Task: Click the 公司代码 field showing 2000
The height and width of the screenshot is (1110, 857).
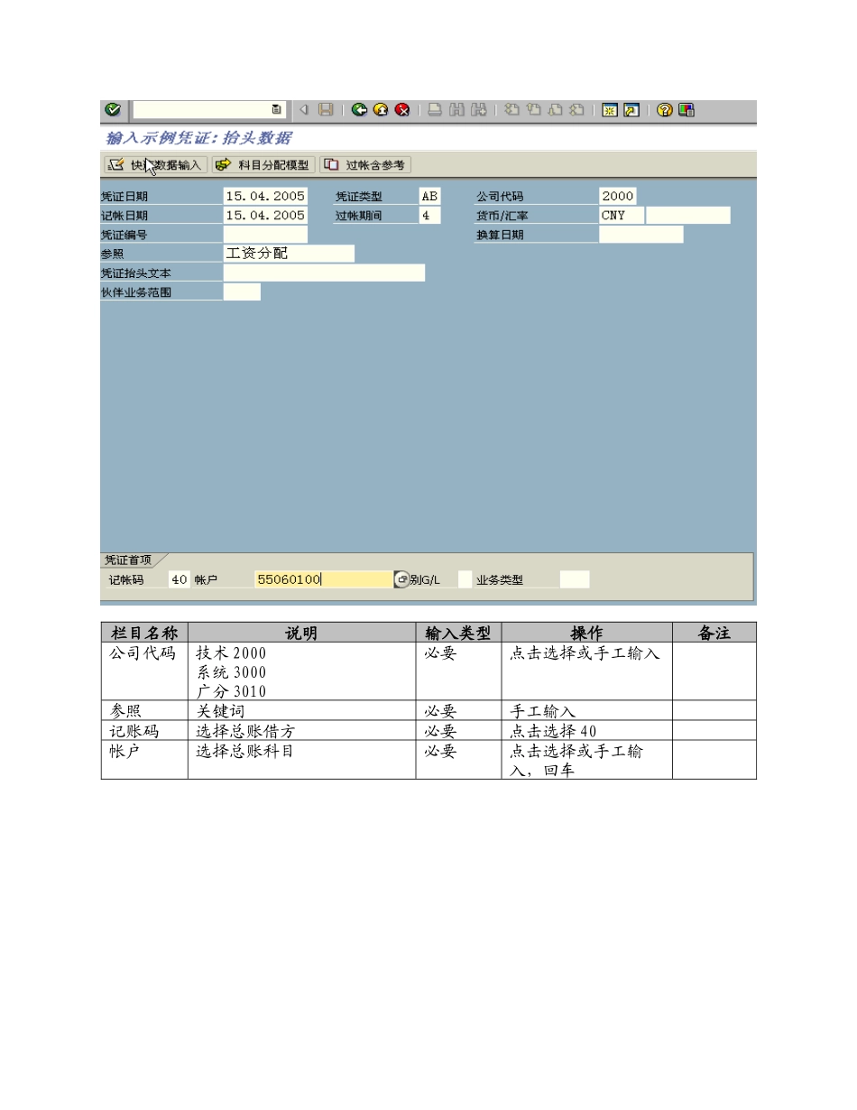Action: click(x=618, y=196)
